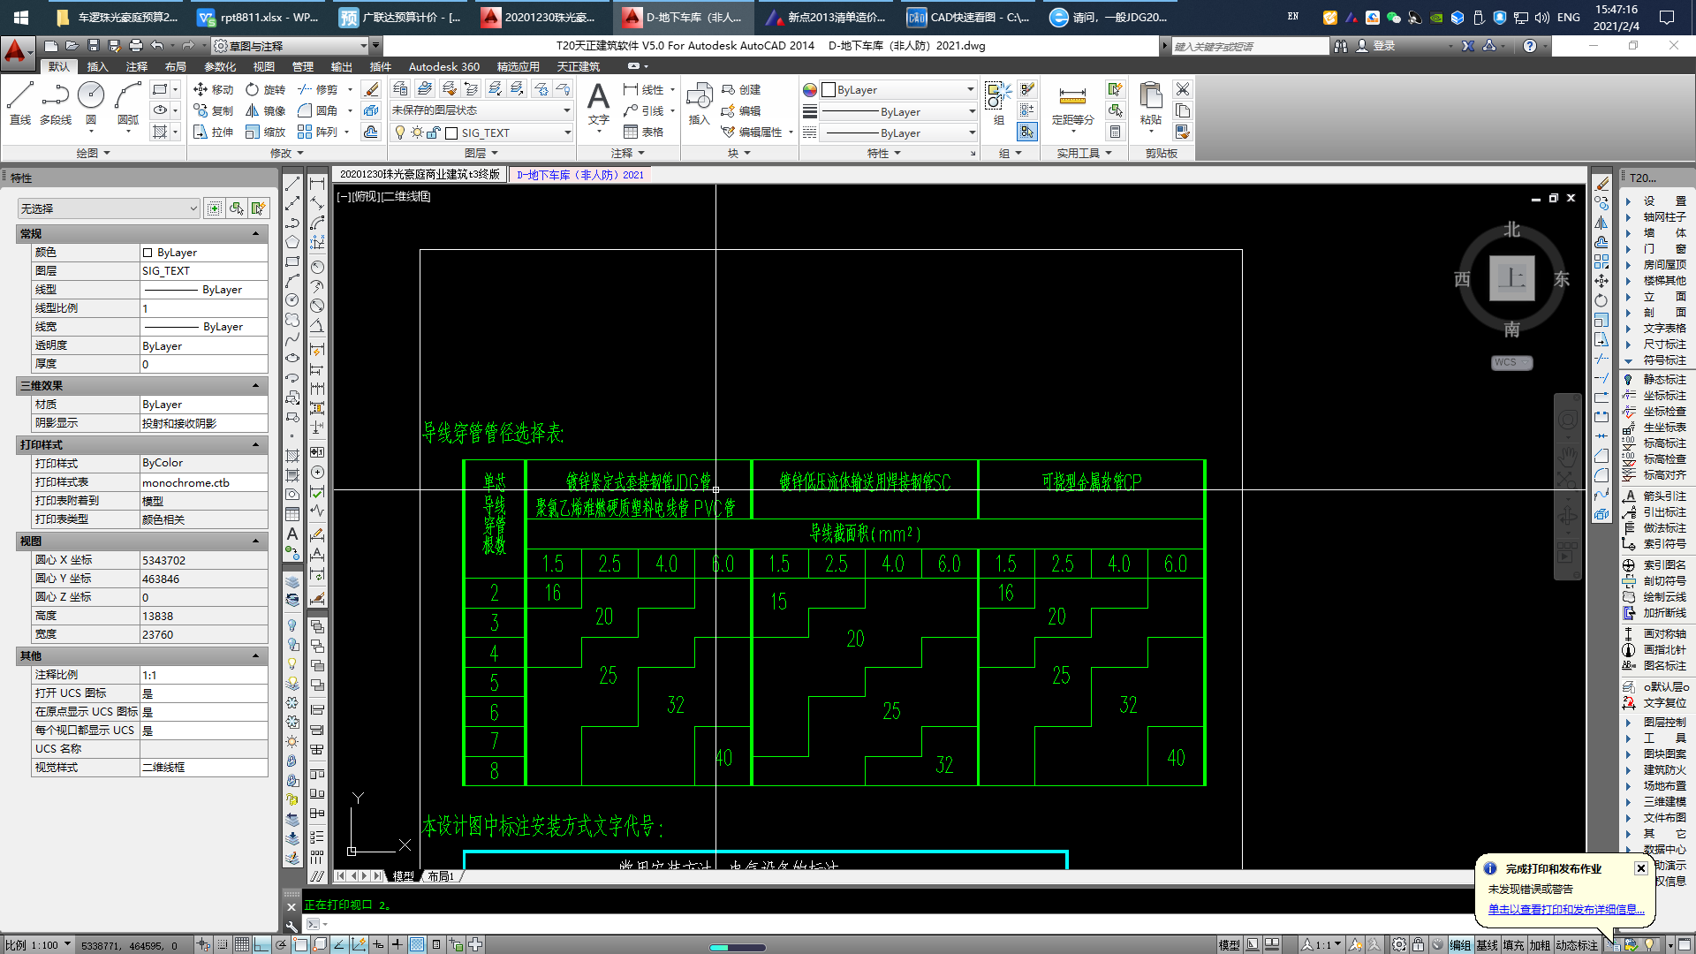Toggle 编组 button in status bar
Screen dimensions: 1696x954
(1460, 944)
